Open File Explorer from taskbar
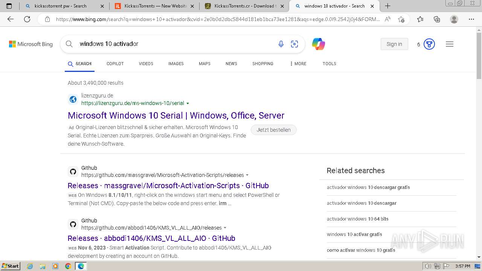The image size is (482, 271). pos(43,266)
